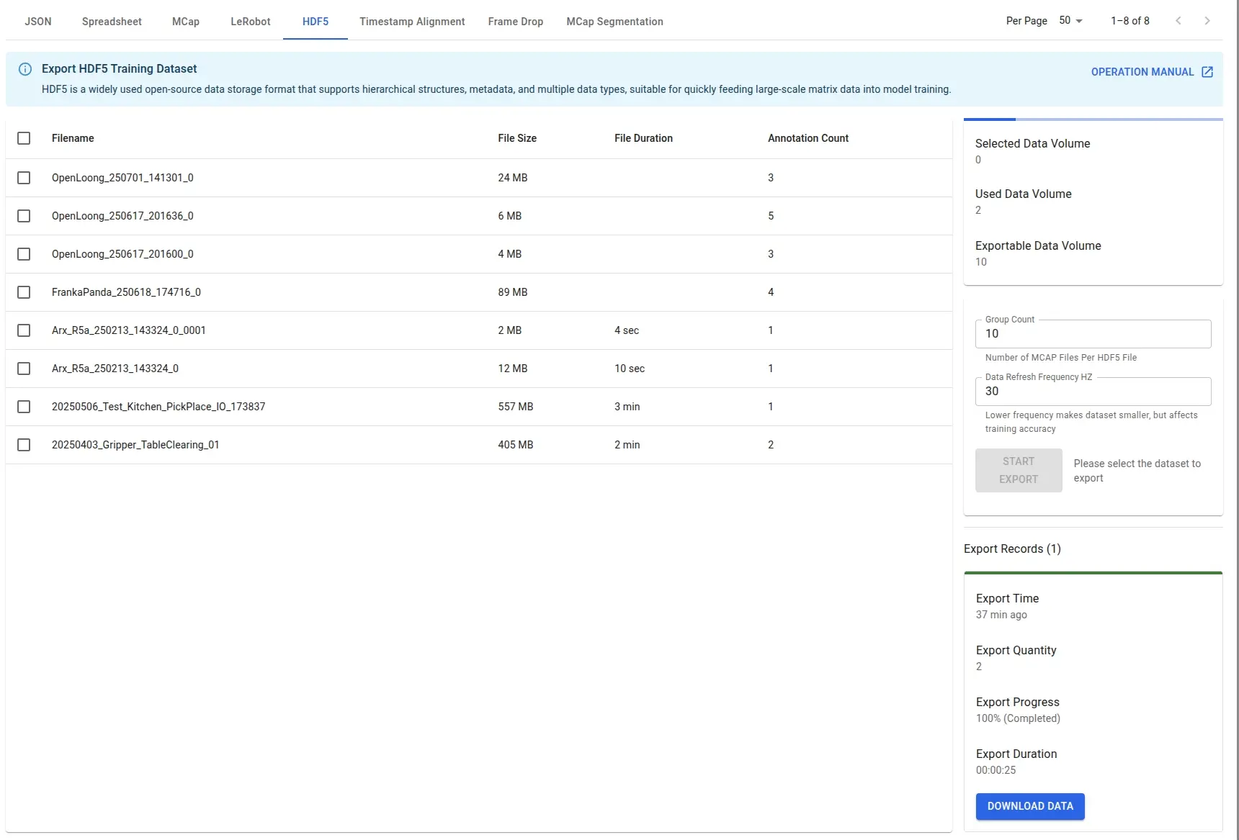Toggle the select-all checkbox in the Filename header
The height and width of the screenshot is (840, 1239).
point(24,138)
